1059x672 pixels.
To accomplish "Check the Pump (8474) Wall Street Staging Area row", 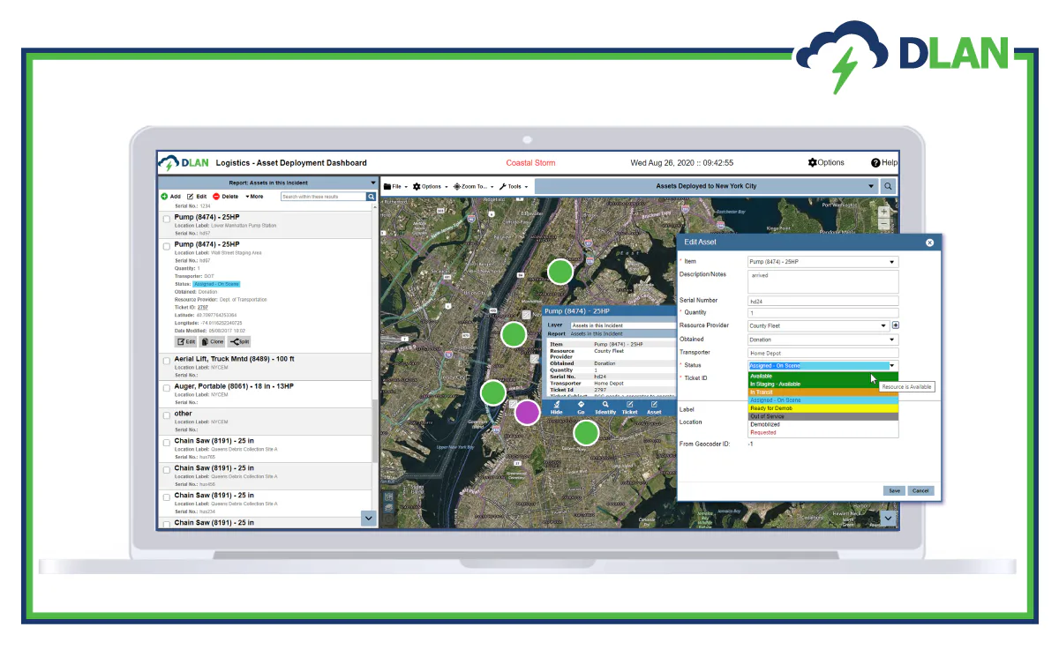I will coord(167,246).
